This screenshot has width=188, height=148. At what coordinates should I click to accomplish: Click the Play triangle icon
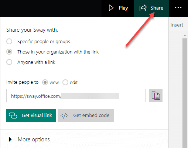(111, 8)
